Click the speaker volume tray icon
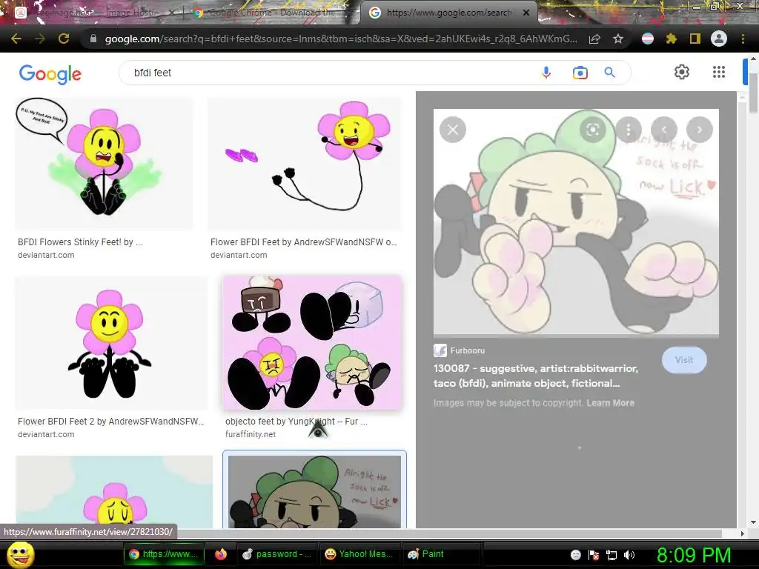 tap(629, 555)
